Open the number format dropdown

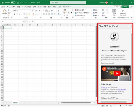[x=72, y=10]
